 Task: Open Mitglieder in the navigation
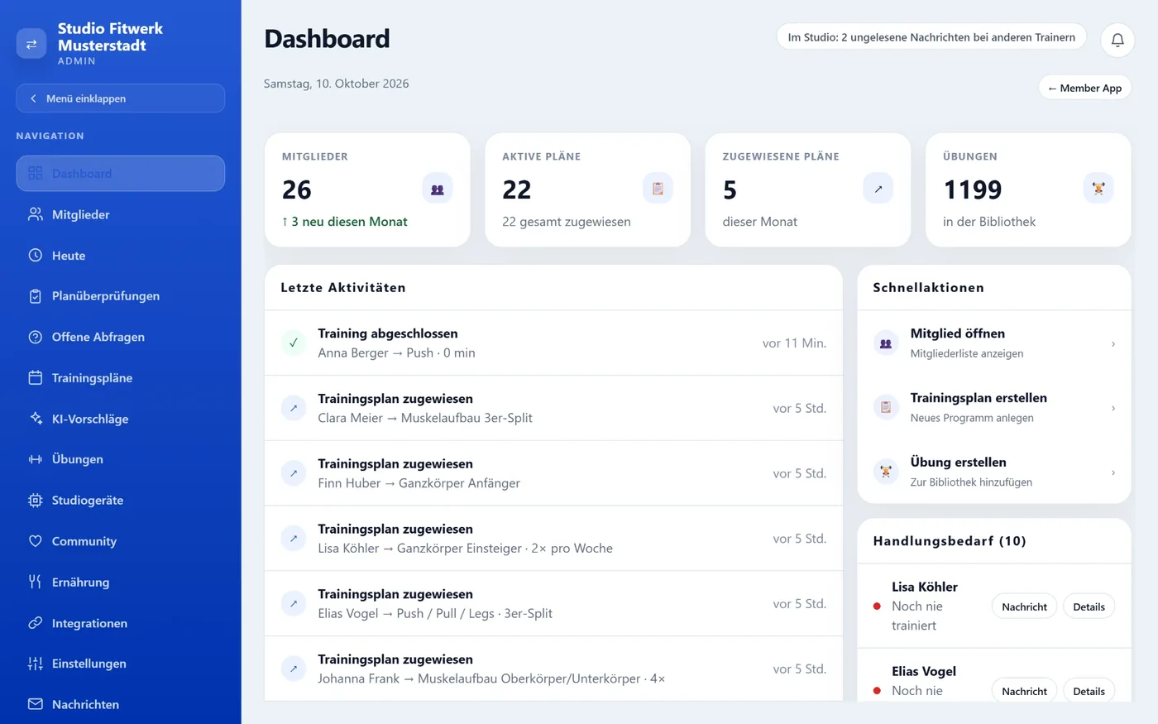121,214
